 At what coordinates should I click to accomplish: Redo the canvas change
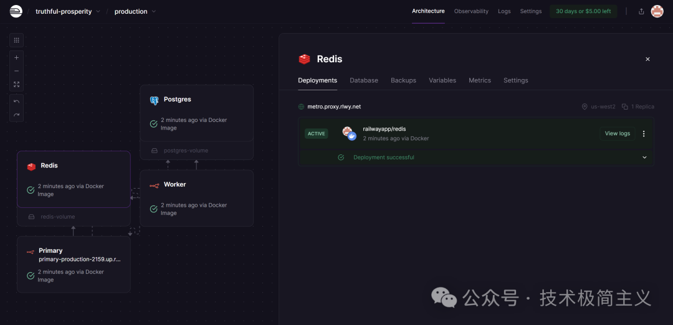[x=16, y=115]
